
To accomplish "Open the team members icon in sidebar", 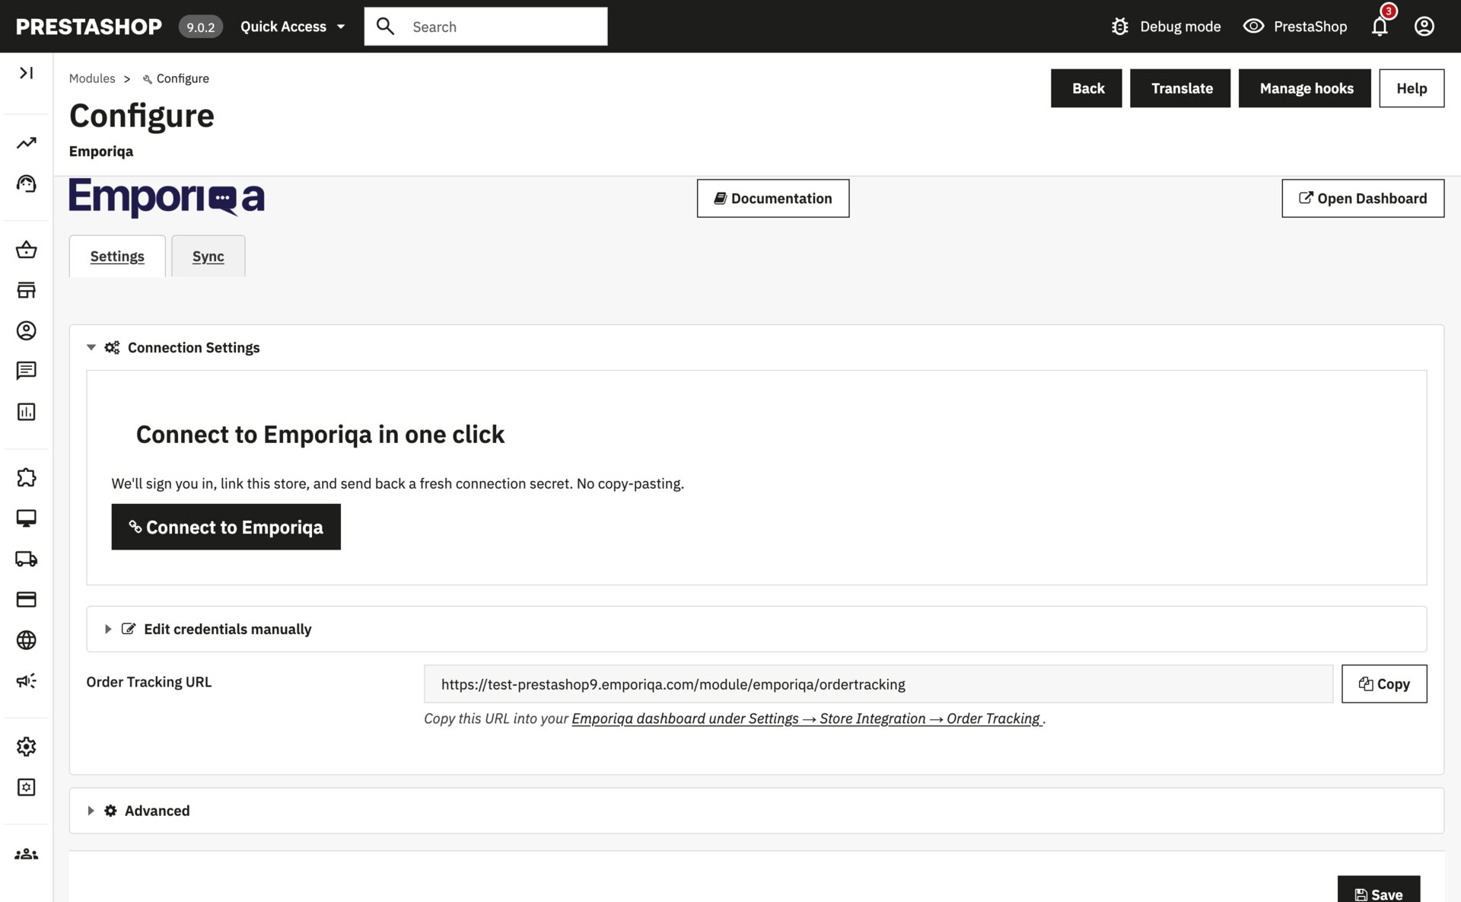I will (x=27, y=854).
